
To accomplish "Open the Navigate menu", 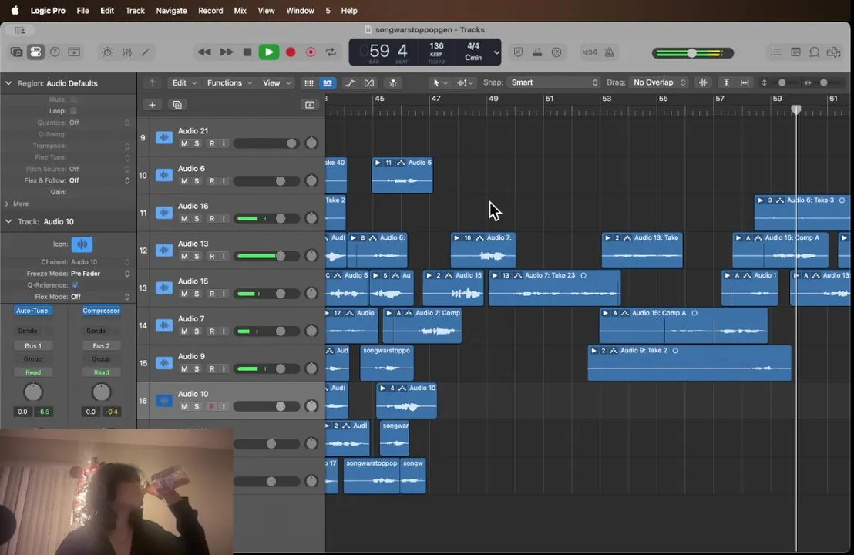I will [172, 10].
